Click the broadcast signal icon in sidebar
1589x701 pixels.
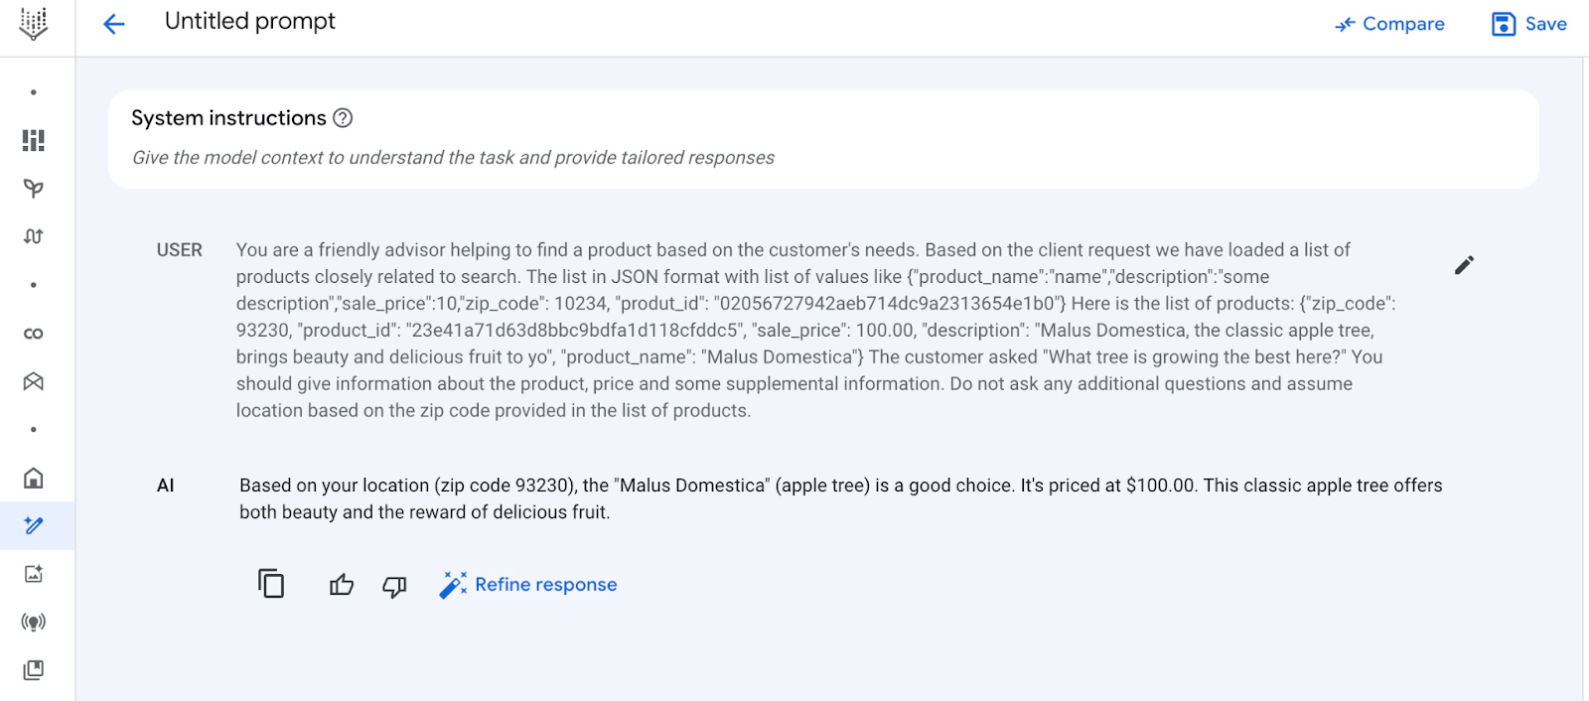pyautogui.click(x=34, y=623)
